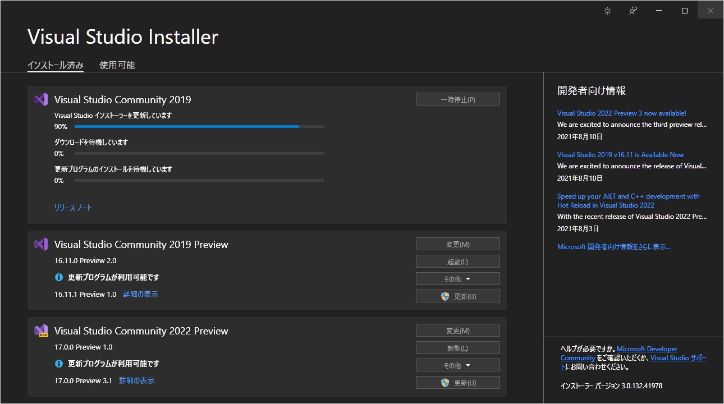The height and width of the screenshot is (404, 724).
Task: Click 詳細の表示 for 16.11.1 Preview 1.0
Action: pos(140,293)
